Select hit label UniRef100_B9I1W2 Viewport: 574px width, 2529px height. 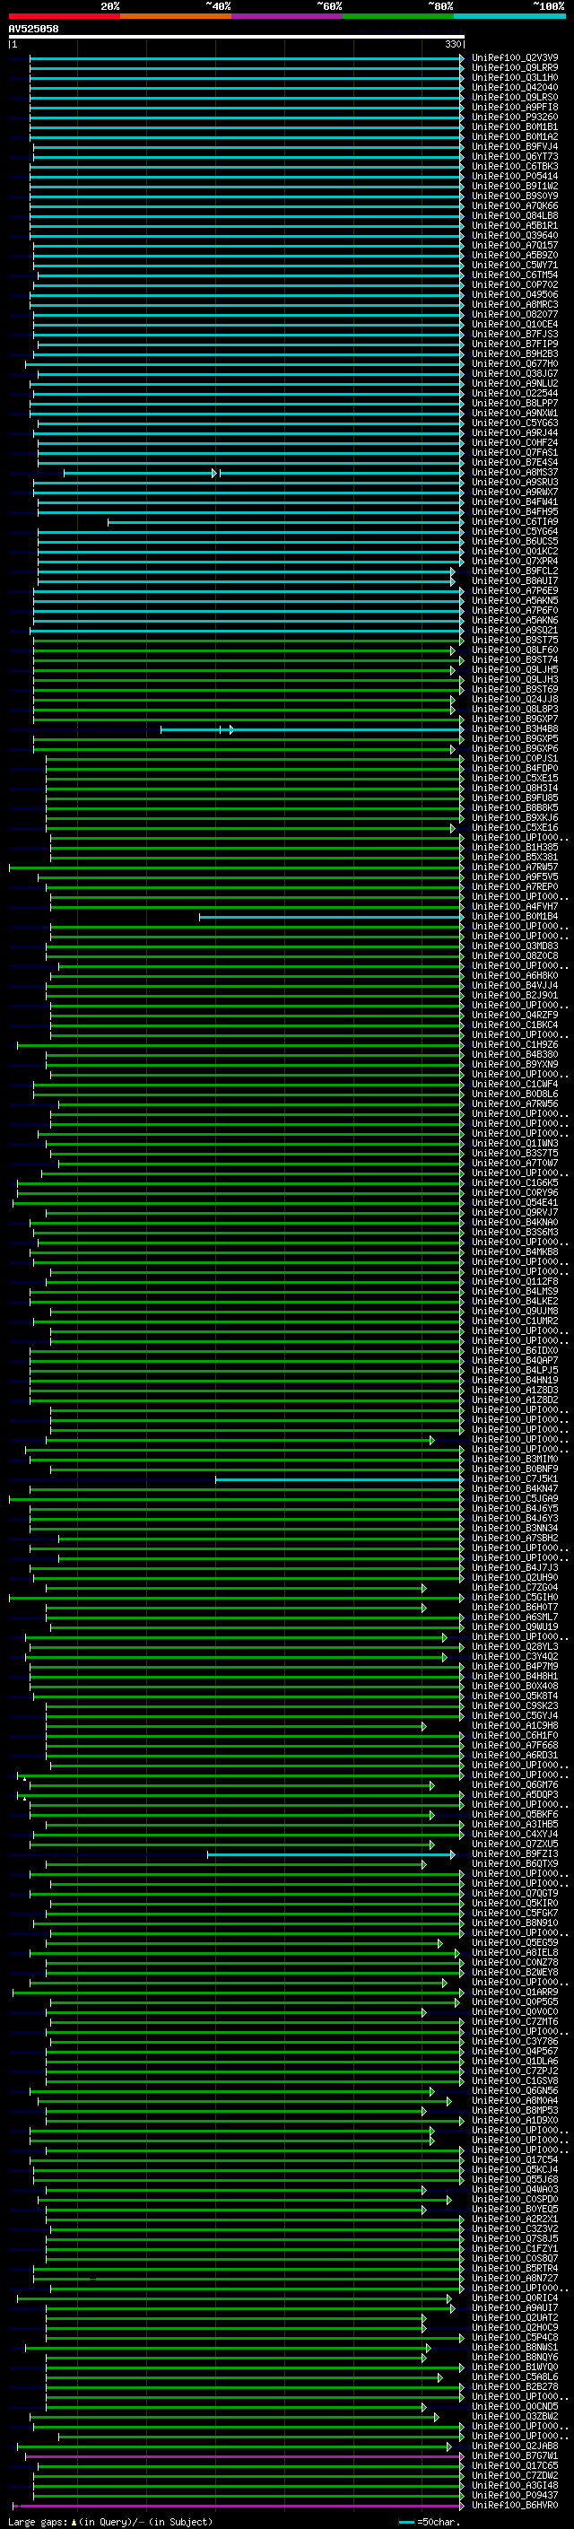[515, 187]
